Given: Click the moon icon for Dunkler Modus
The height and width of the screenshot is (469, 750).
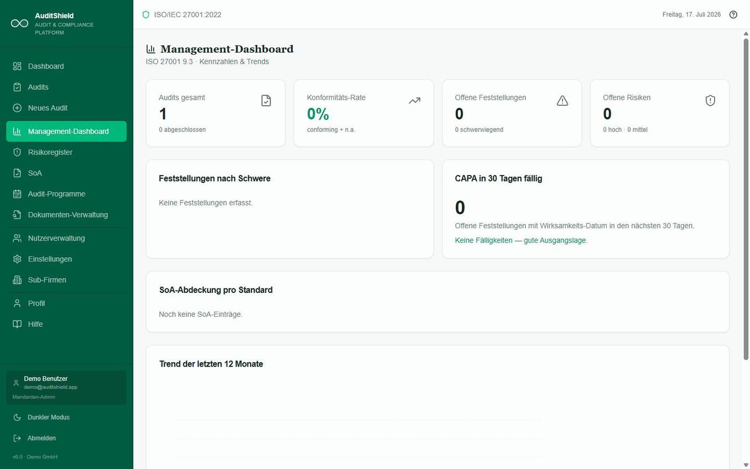Looking at the screenshot, I should 17,417.
